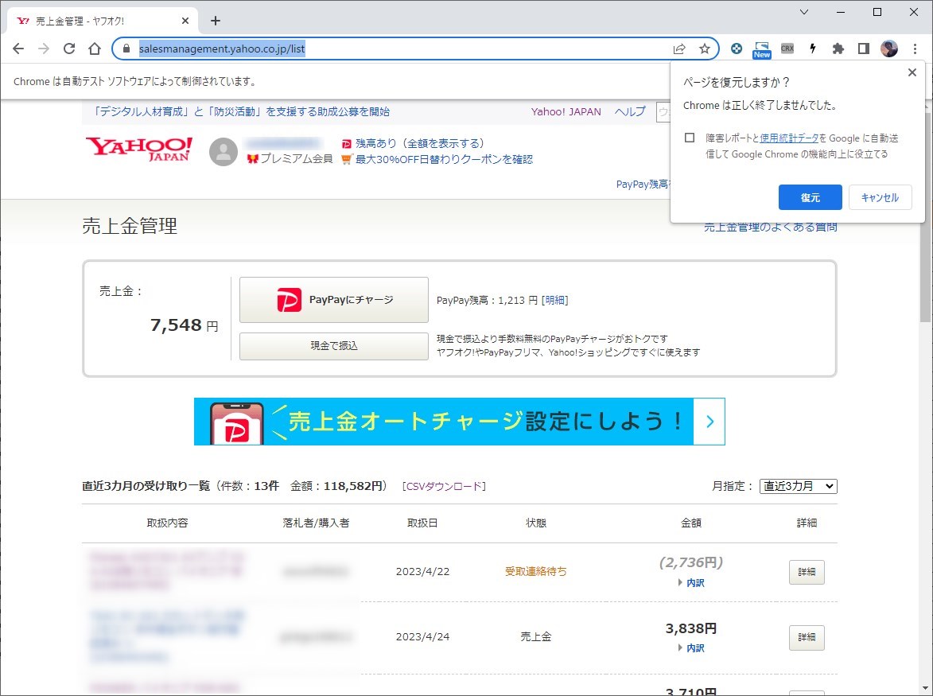Download the list via CSVダウンロード
The image size is (933, 696).
444,486
